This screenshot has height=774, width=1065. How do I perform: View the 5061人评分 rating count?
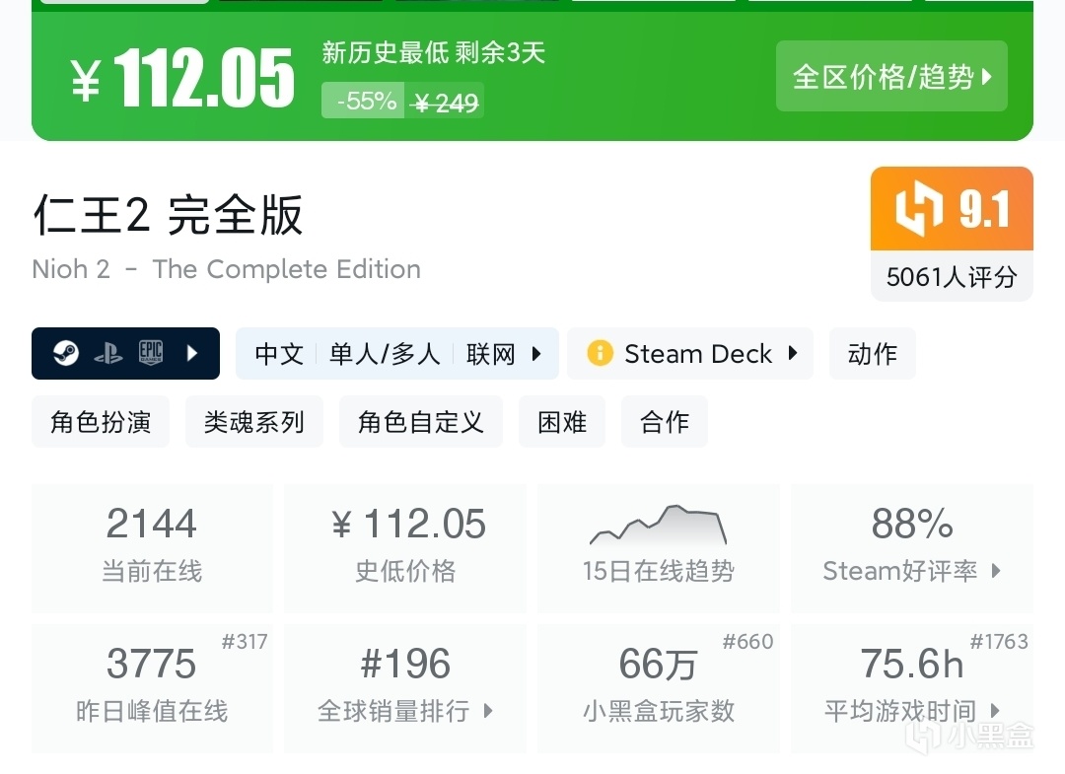[x=951, y=277]
